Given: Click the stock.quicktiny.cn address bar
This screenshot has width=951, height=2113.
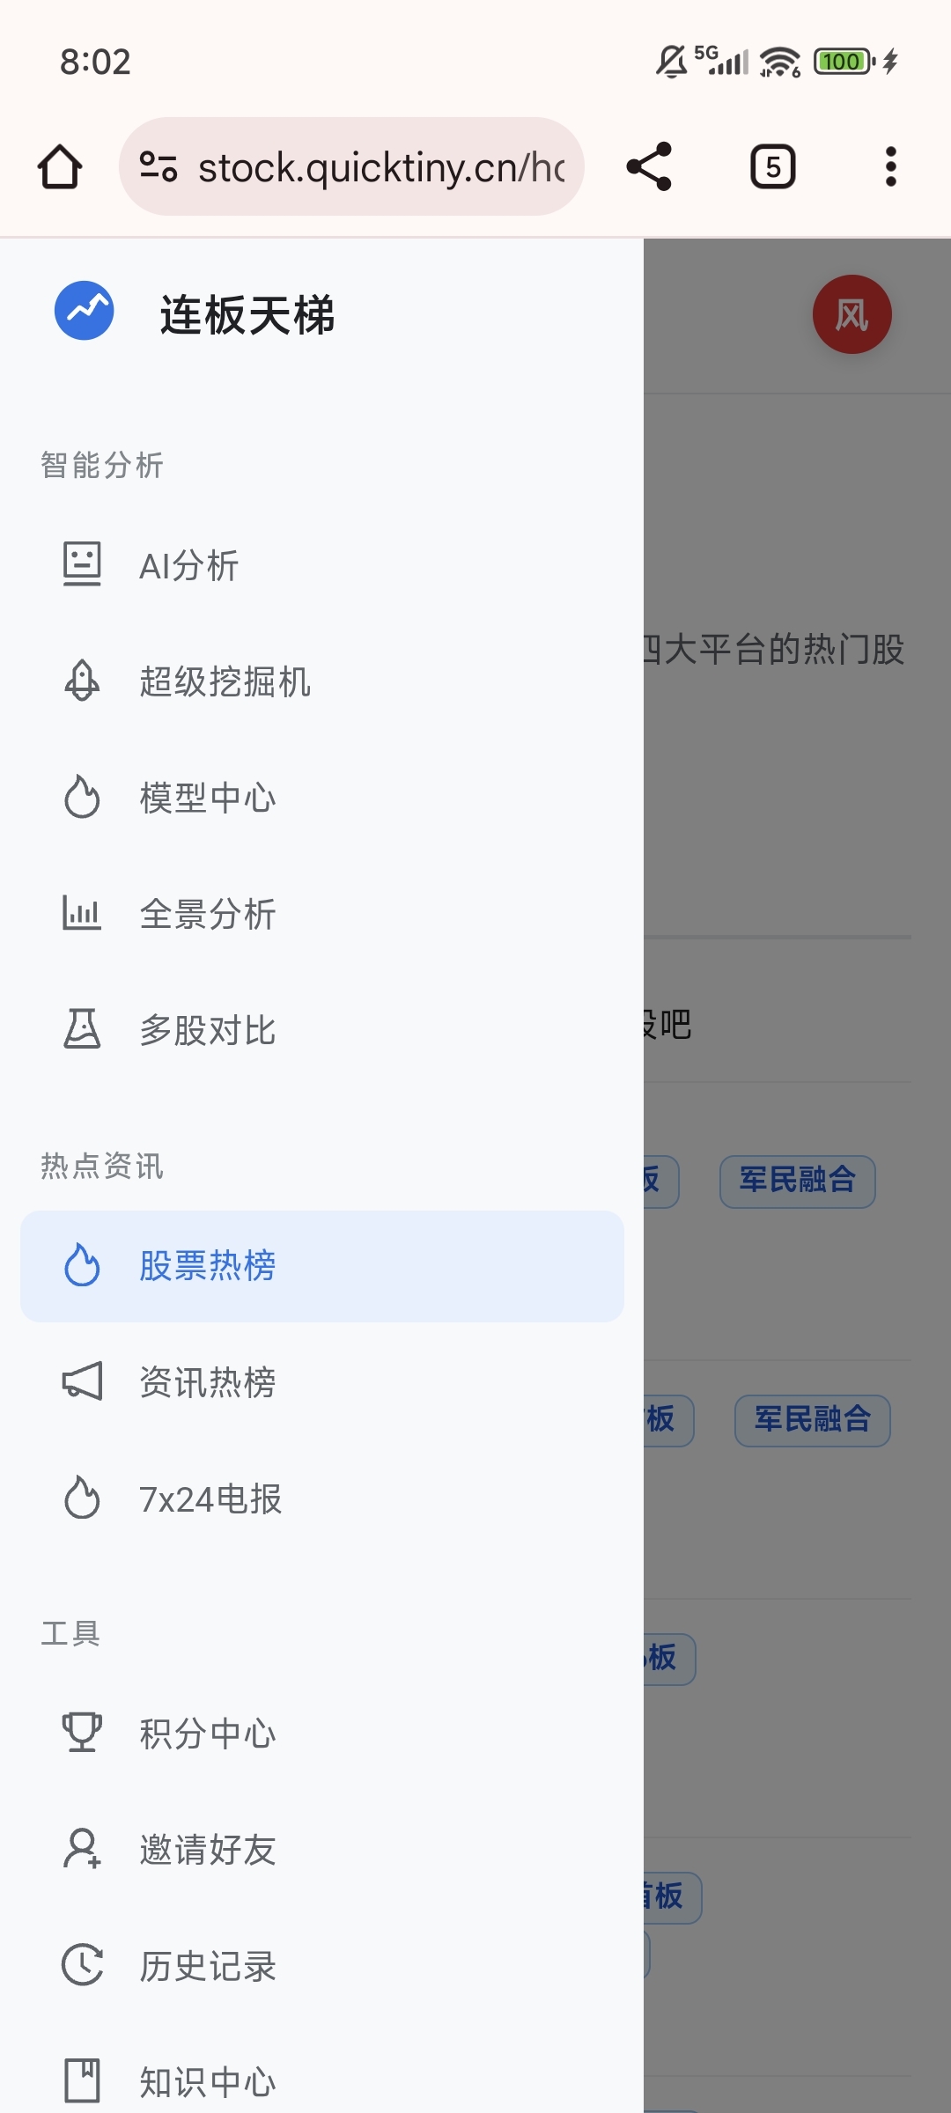Looking at the screenshot, I should point(351,166).
